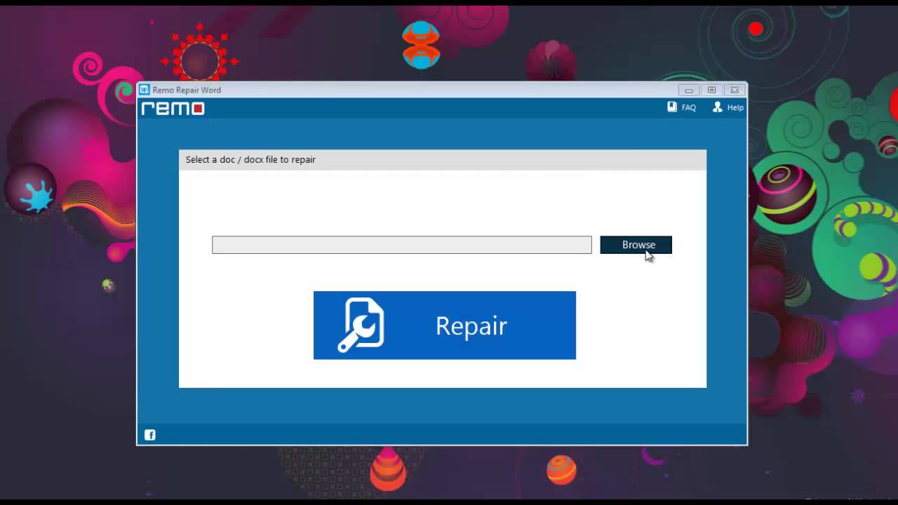
Task: Start the Repair process
Action: pyautogui.click(x=445, y=325)
